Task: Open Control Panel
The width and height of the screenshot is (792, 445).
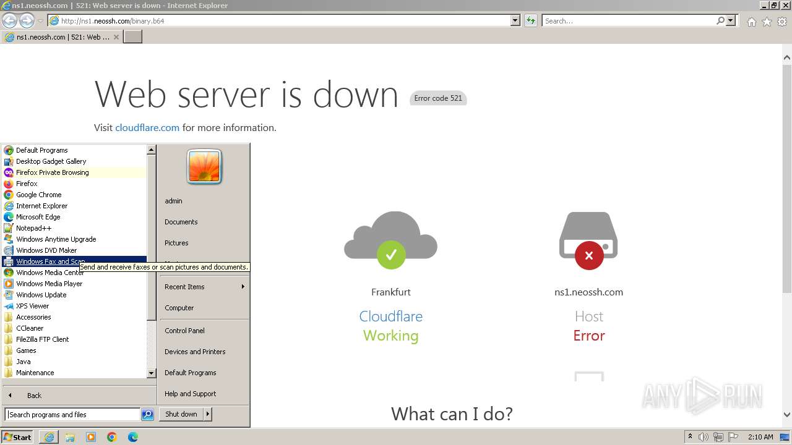Action: (204, 331)
